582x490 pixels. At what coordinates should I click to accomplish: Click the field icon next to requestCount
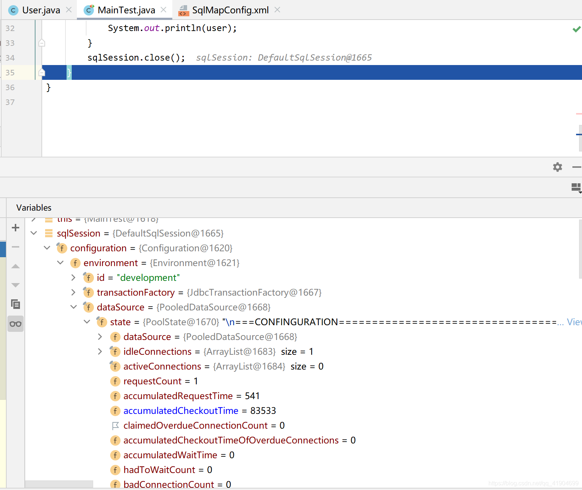[x=115, y=381]
